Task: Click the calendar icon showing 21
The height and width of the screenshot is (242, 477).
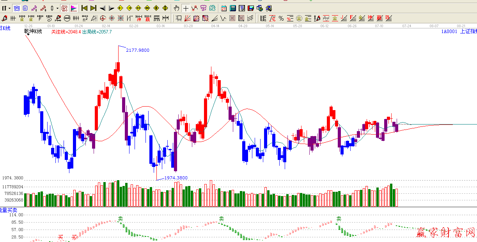Action: (224, 8)
